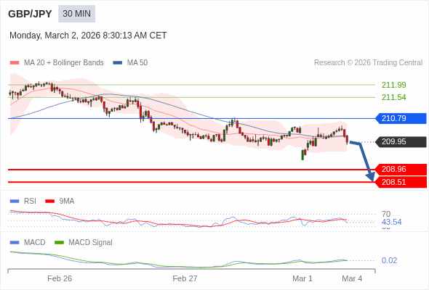Screen dimensions: 429x290
Task: Click the 'MACD Signal' legend label
Action: pos(91,243)
